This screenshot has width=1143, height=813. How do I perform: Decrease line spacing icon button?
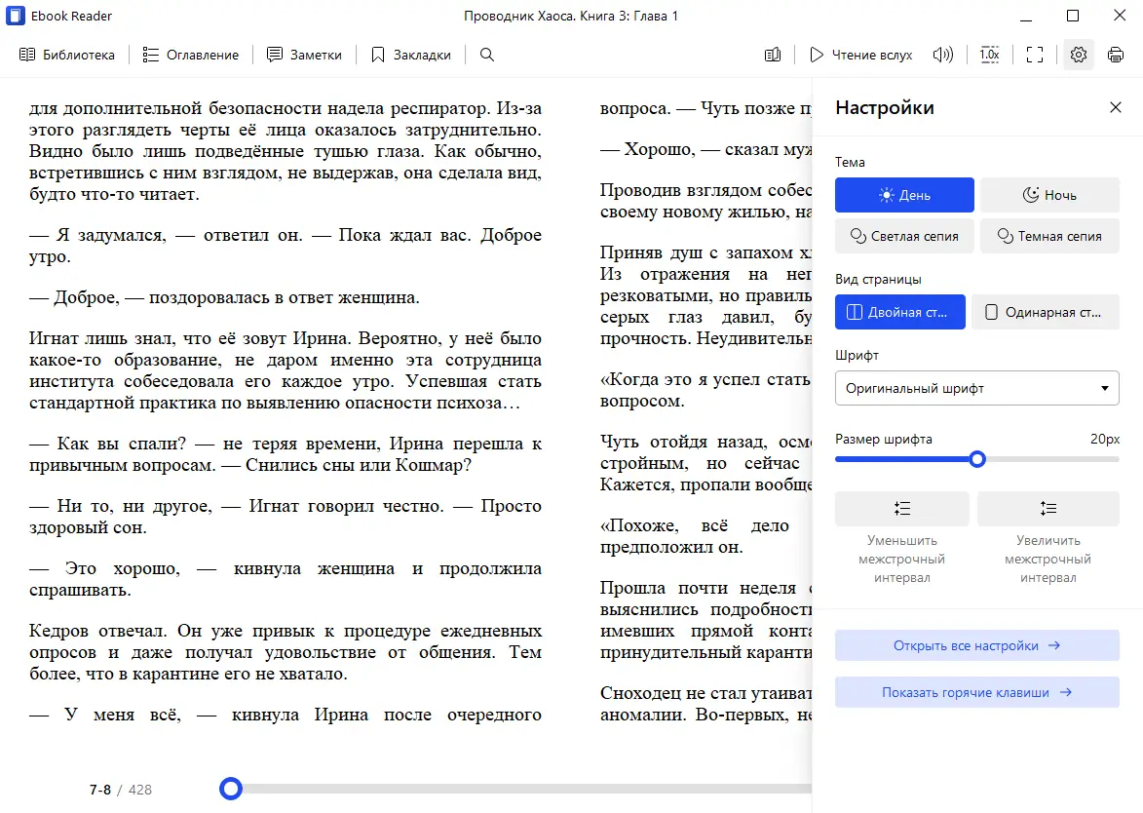[901, 508]
